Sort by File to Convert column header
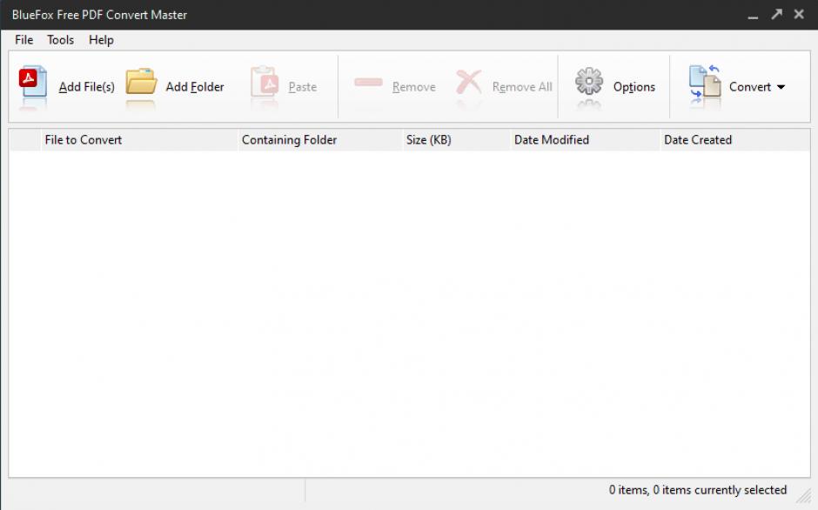The image size is (818, 510). (138, 140)
